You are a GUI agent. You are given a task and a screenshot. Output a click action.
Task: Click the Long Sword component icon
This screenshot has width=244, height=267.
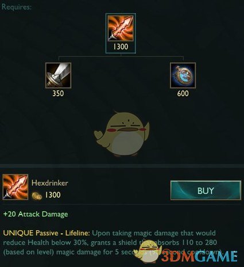(58, 75)
